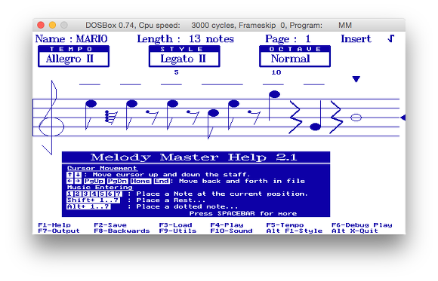Select the last zigzag quarter rest
438x281 pixels.
coord(336,117)
